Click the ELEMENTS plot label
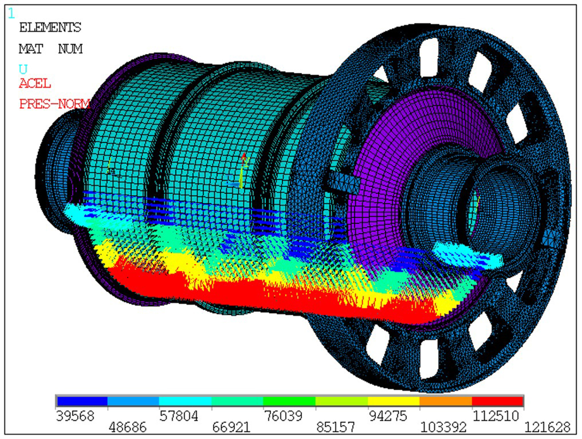This screenshot has width=582, height=439. point(50,28)
